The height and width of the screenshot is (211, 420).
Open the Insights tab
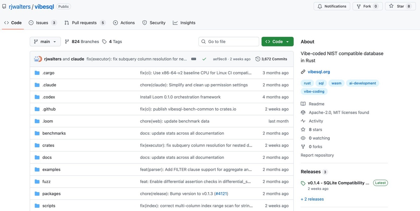[x=184, y=23]
